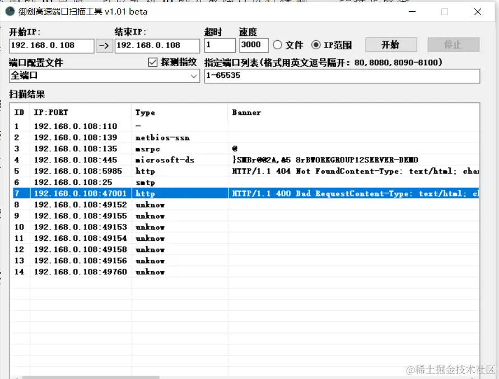This screenshot has width=499, height=379.
Task: Select the row 192.168.0.108:49153
Action: (x=245, y=227)
